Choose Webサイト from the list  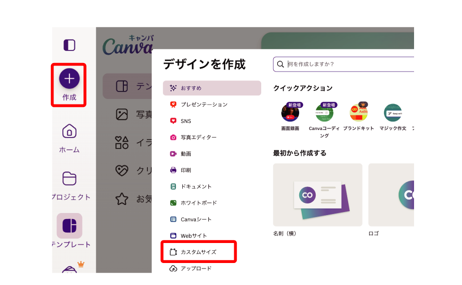193,235
